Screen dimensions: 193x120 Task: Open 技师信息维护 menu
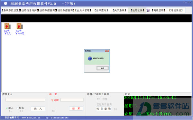29,11
